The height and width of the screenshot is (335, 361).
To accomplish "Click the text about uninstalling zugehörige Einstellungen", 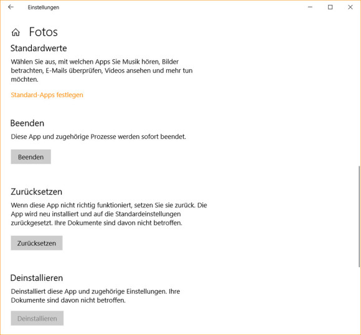I will [x=95, y=296].
